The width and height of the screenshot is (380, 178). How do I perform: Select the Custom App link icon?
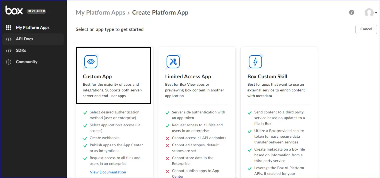click(x=91, y=62)
